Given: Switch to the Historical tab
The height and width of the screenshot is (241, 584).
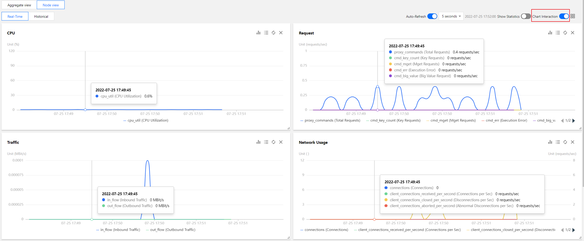Looking at the screenshot, I should click(41, 16).
